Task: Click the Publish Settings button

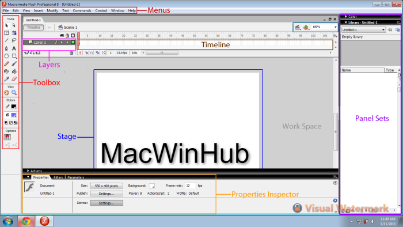Action: coord(107,194)
